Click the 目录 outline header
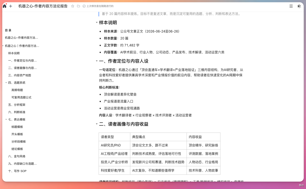This screenshot has width=306, height=189. pos(8,30)
